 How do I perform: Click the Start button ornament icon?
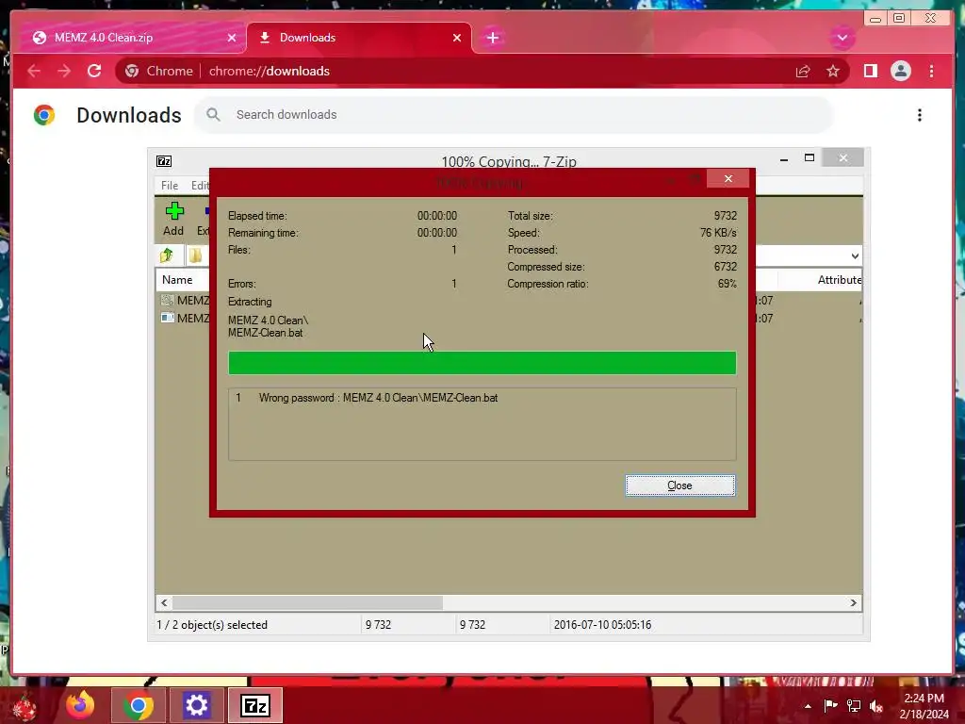click(25, 707)
